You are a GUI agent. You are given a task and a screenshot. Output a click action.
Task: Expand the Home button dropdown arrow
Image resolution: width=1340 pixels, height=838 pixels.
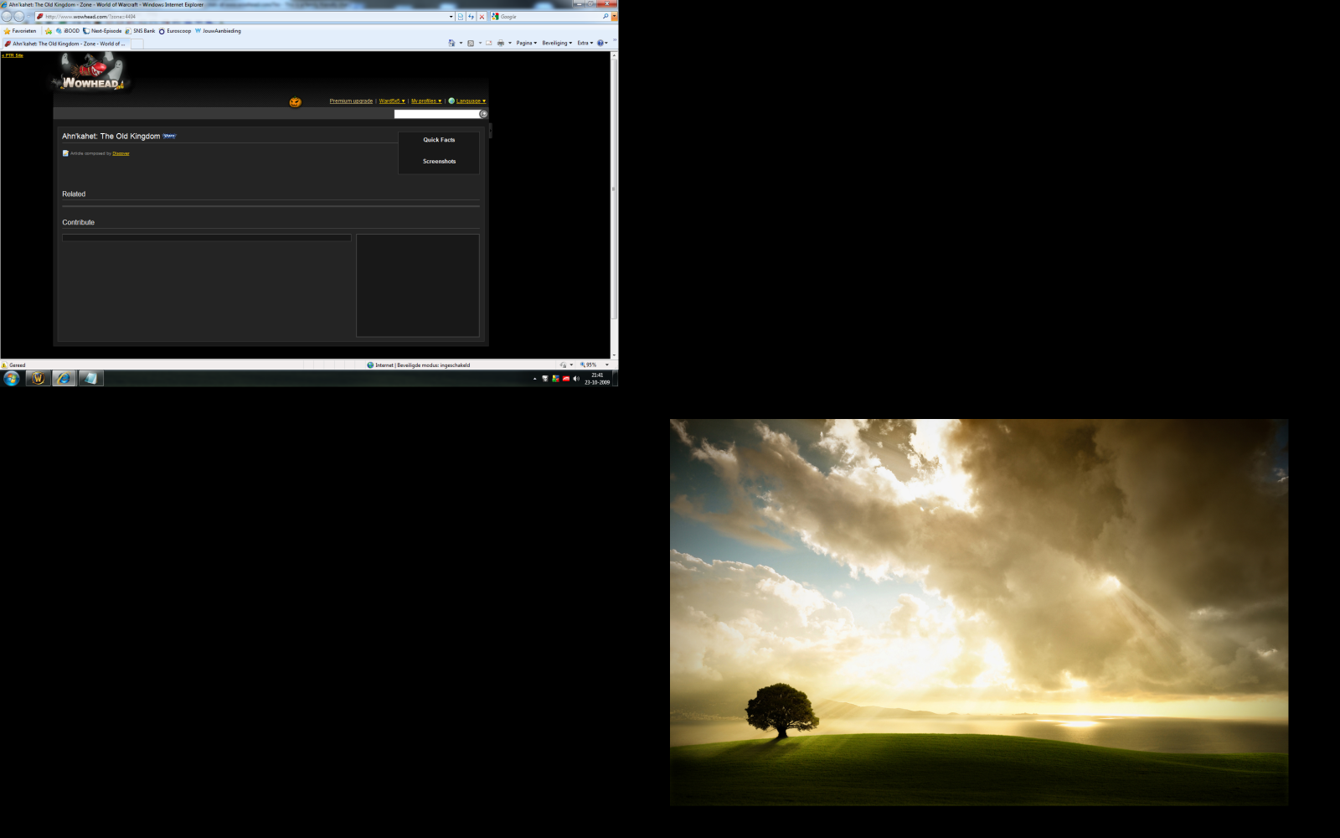click(x=461, y=43)
